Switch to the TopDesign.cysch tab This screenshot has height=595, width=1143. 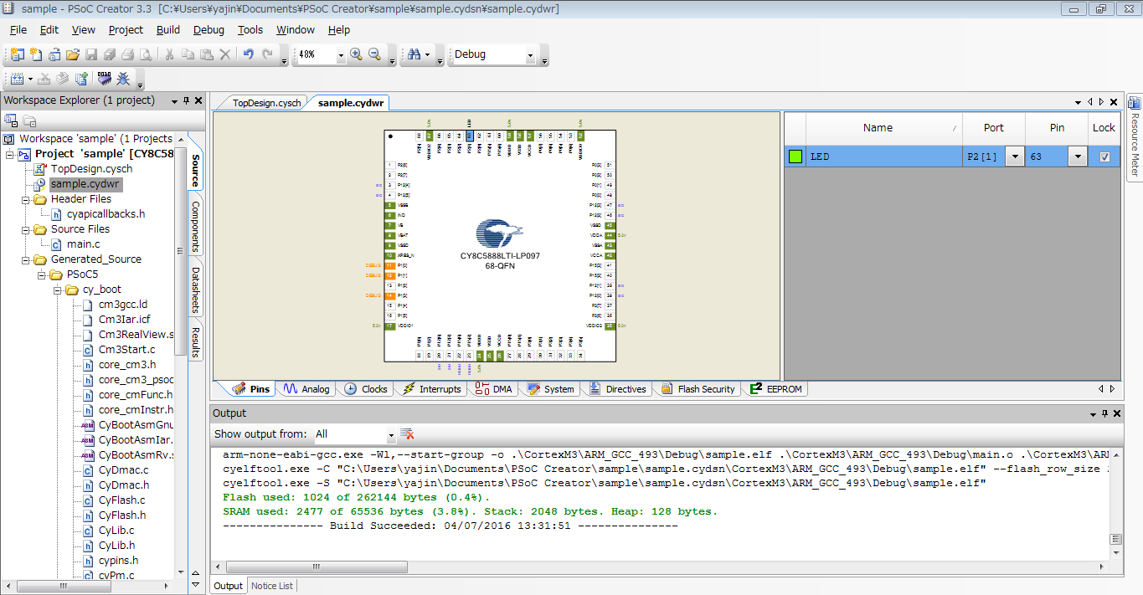[266, 103]
